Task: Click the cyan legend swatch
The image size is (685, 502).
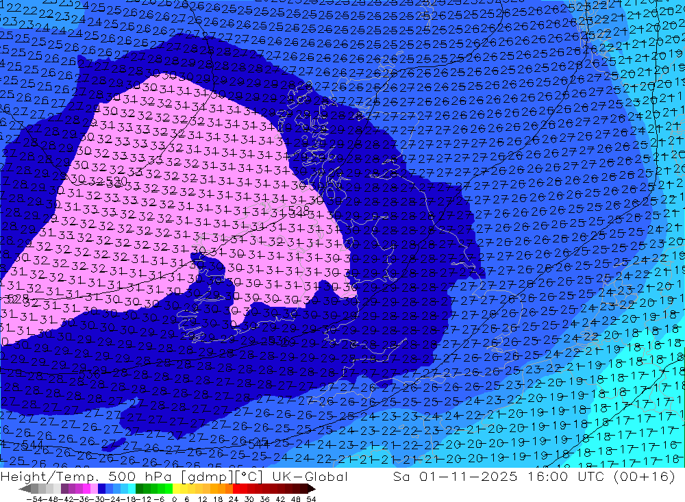Action: 132,489
